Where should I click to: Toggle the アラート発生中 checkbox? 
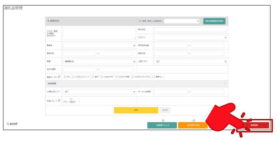click(71, 99)
